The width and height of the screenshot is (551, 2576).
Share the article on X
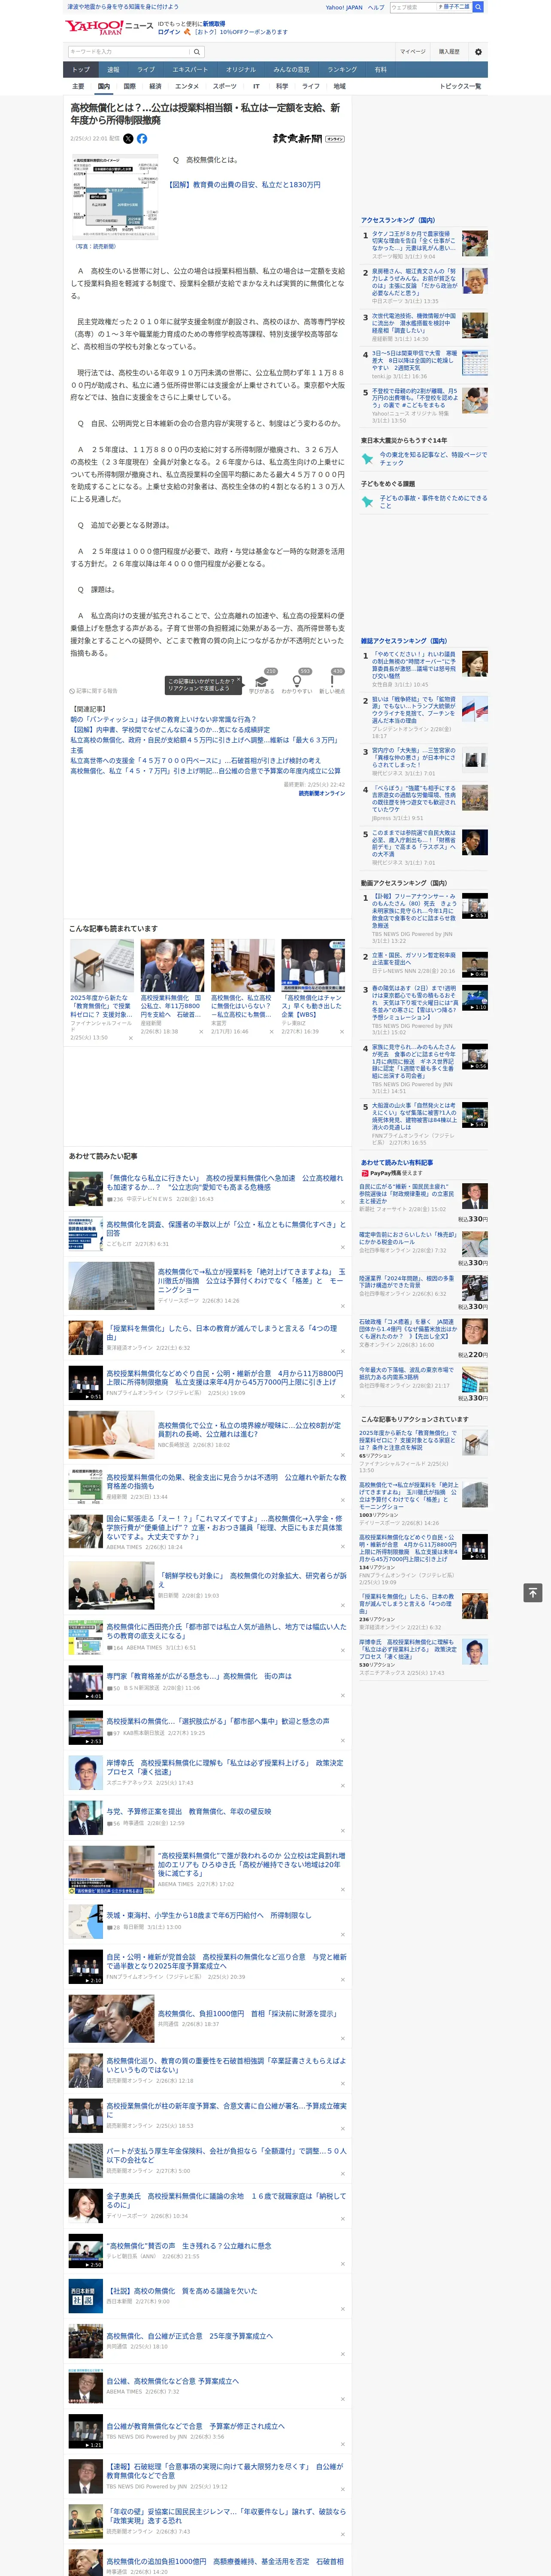128,139
